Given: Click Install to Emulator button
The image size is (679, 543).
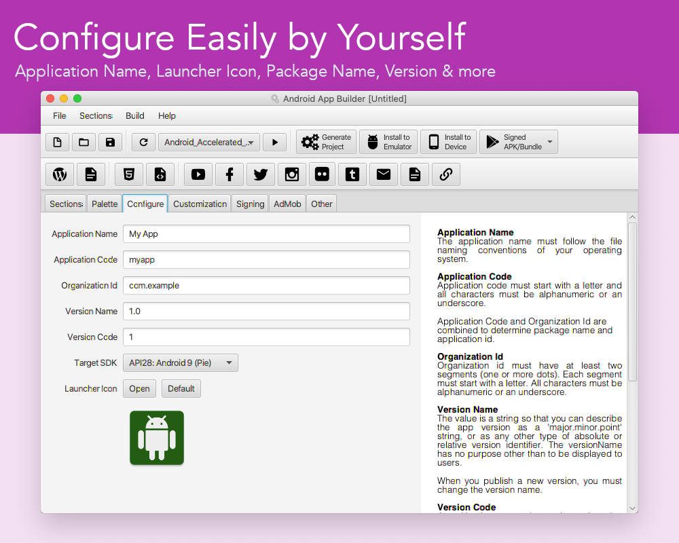Looking at the screenshot, I should click(x=388, y=142).
